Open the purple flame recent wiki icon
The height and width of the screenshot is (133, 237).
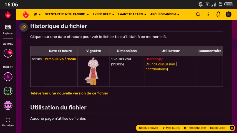(x=8, y=77)
